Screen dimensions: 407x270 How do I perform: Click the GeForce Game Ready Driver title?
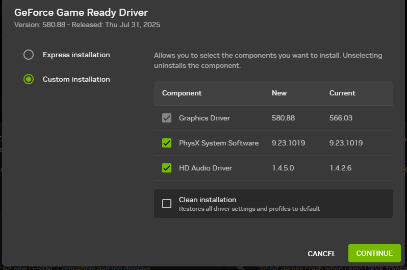tap(81, 12)
